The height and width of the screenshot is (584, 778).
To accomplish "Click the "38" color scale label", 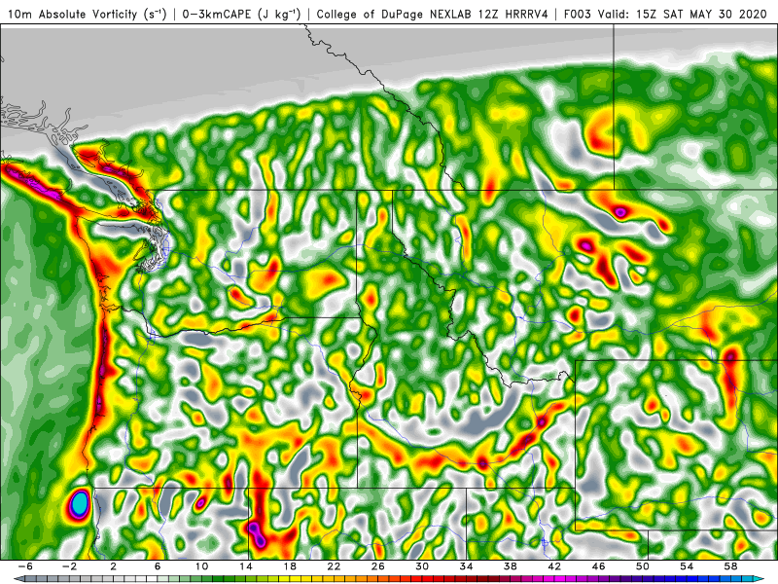I will click(x=510, y=566).
